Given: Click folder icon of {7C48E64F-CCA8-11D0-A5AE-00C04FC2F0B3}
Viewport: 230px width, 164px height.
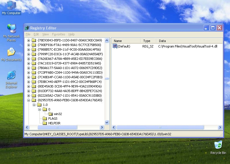Looking at the screenshot, I should pos(34,77).
